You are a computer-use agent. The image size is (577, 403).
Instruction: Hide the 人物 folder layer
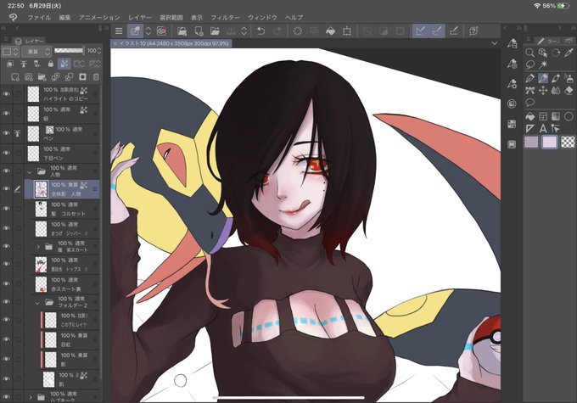click(x=6, y=171)
